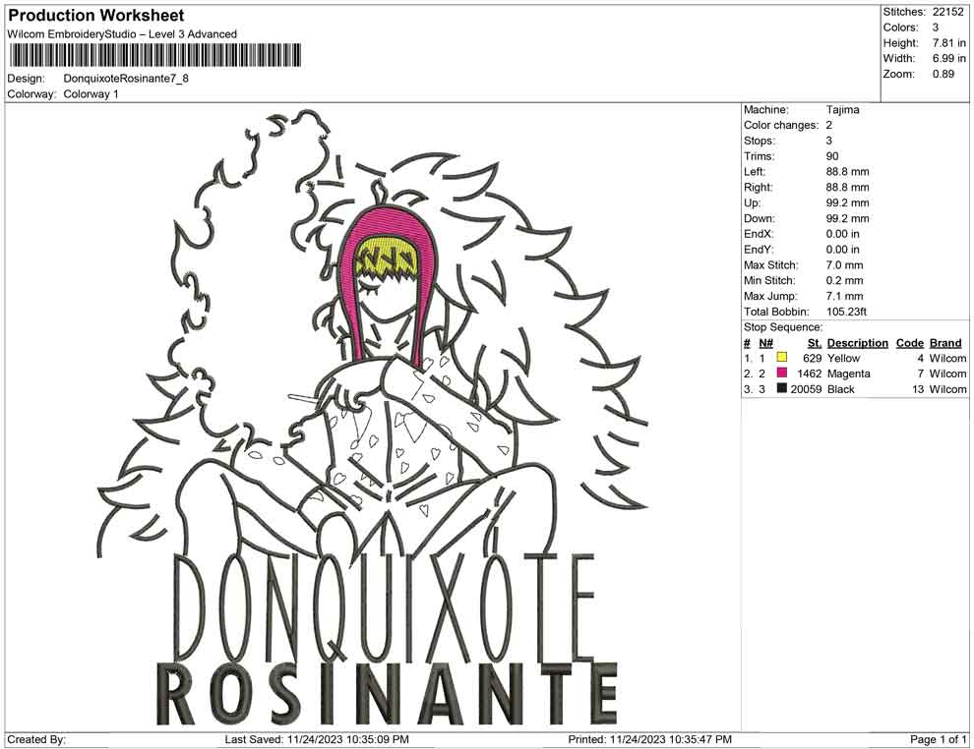Click the 'Code' column header

(909, 343)
